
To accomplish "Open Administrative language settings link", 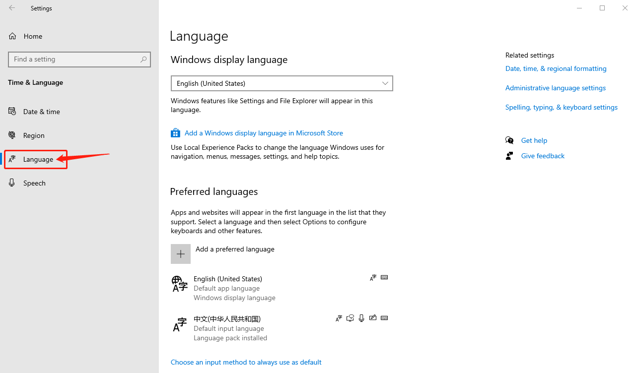I will (x=556, y=88).
